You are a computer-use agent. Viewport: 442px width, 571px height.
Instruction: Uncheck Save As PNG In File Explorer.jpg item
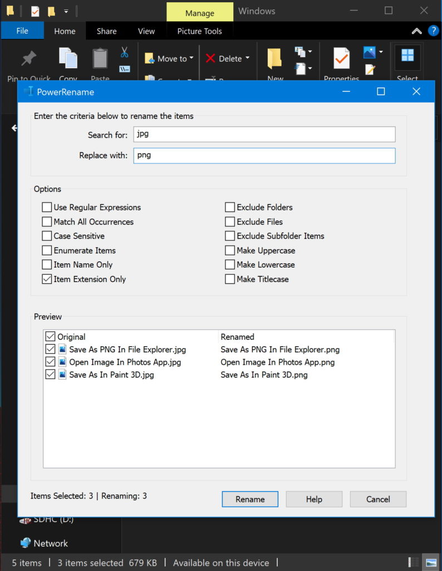point(50,349)
